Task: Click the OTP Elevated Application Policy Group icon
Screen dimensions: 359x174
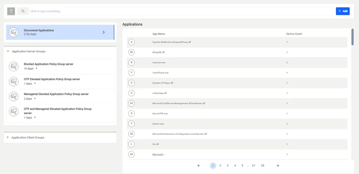Action: tap(14, 81)
